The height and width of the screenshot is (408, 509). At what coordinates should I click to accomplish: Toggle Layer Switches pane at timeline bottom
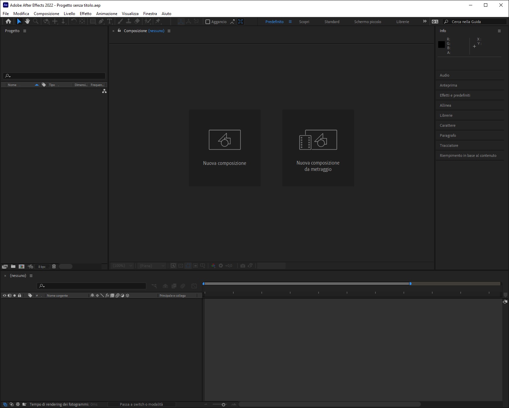5,404
